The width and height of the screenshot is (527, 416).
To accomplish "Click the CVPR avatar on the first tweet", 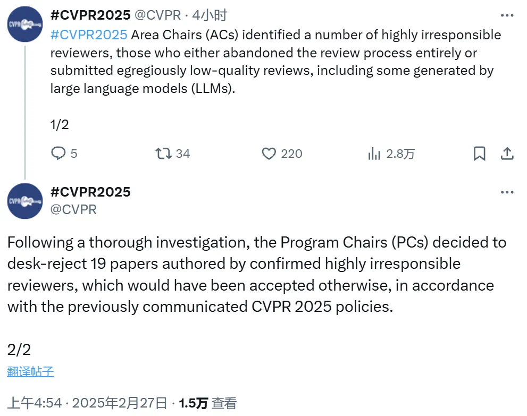I will [25, 24].
